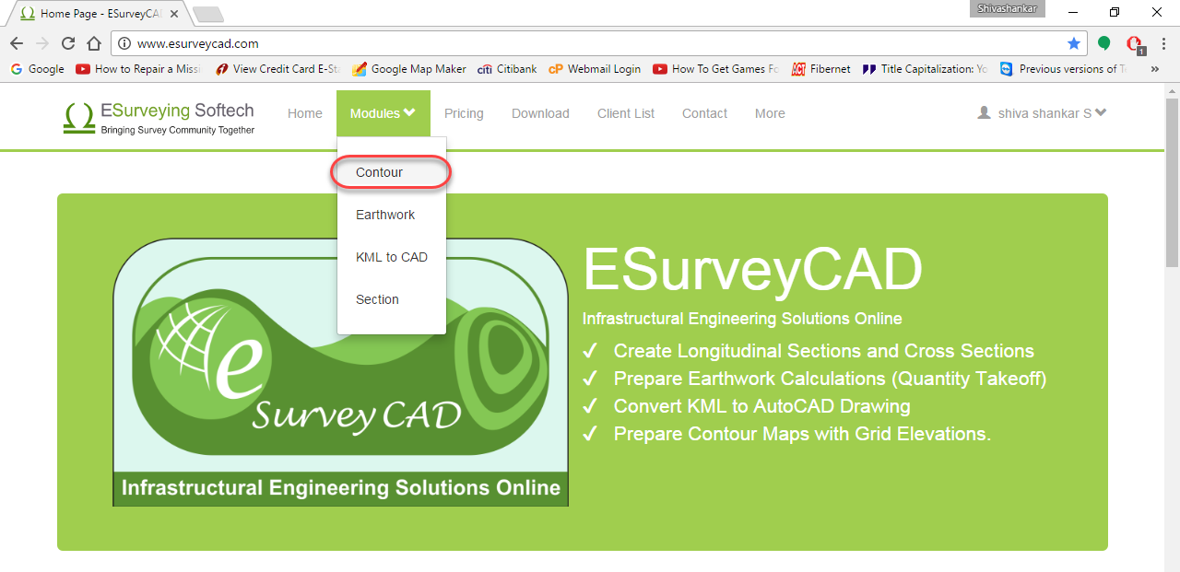
Task: Open the Google Map Maker bookmark
Action: pyautogui.click(x=408, y=69)
